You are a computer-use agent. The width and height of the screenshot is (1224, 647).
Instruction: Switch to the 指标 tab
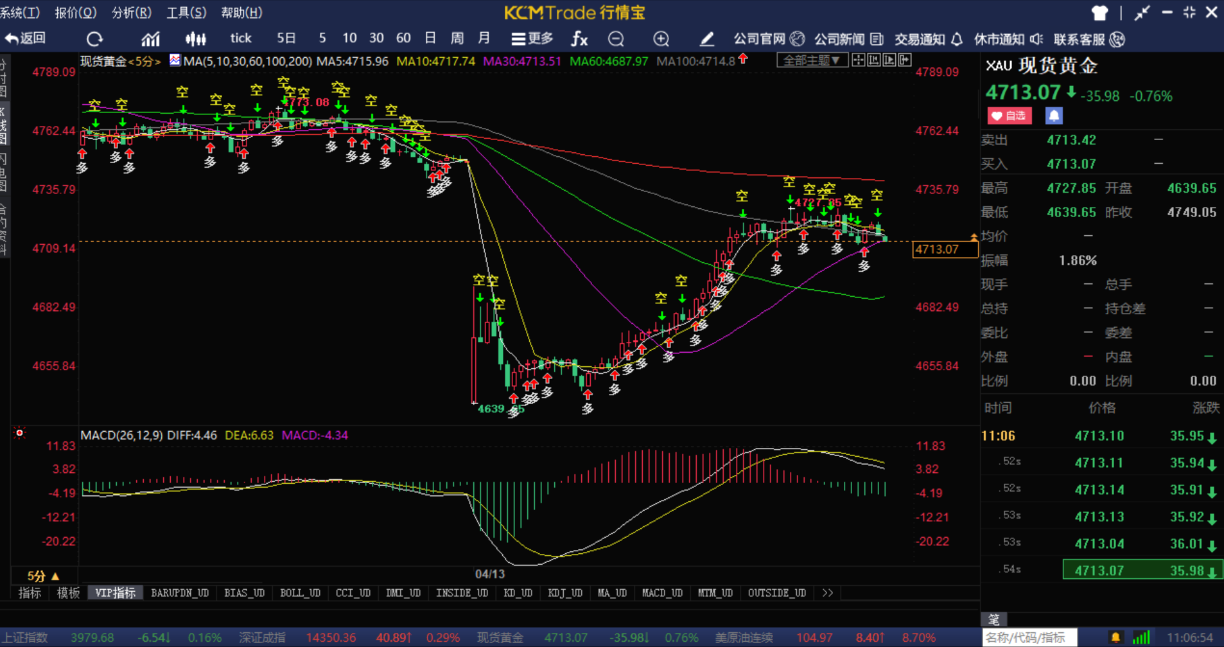tap(30, 593)
